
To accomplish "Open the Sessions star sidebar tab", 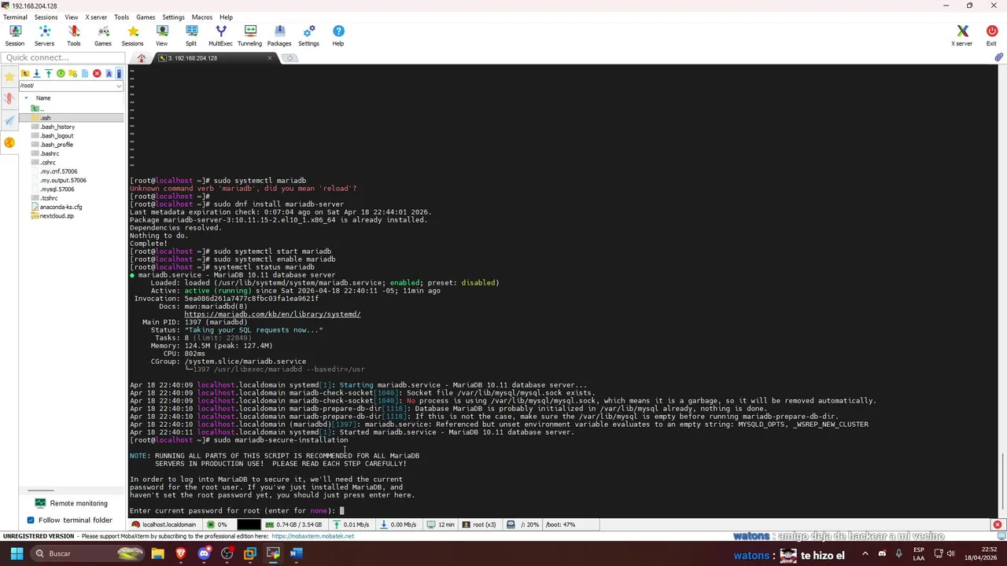I will 9,76.
